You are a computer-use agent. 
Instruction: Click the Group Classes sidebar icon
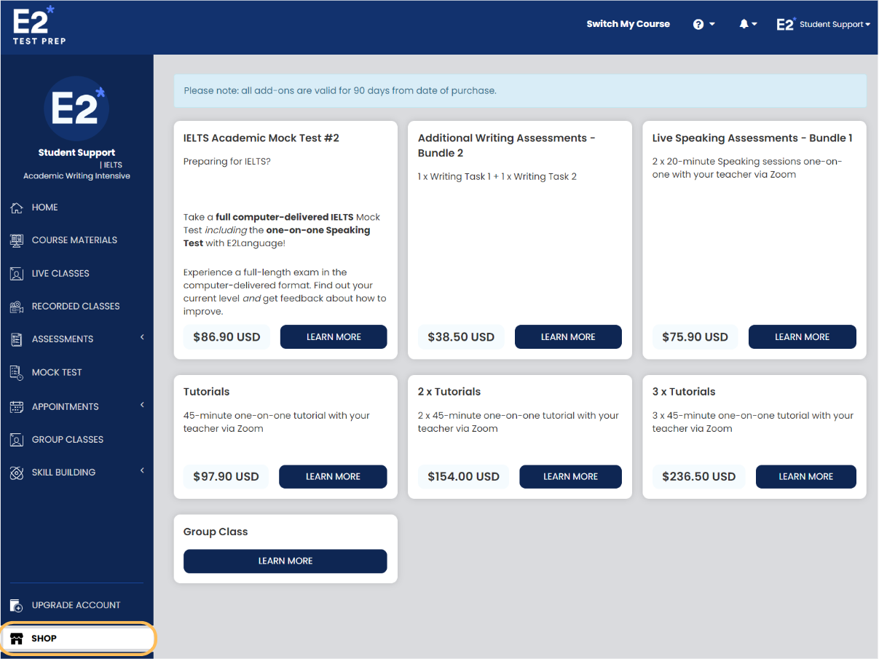(x=16, y=439)
